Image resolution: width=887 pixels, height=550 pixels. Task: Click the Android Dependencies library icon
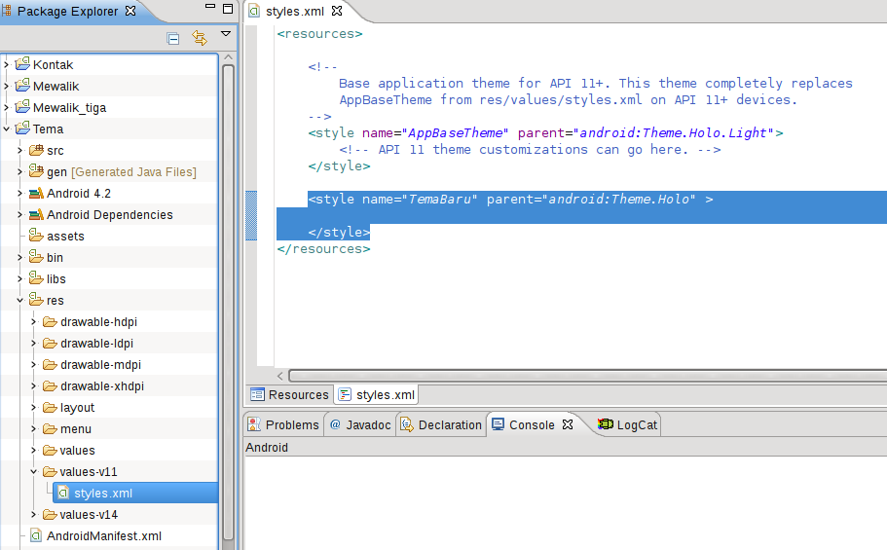click(x=36, y=215)
